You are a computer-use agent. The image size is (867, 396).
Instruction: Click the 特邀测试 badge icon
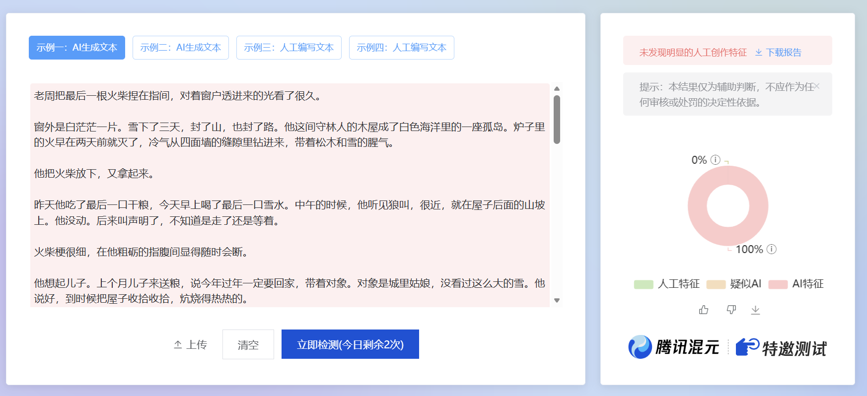click(747, 347)
